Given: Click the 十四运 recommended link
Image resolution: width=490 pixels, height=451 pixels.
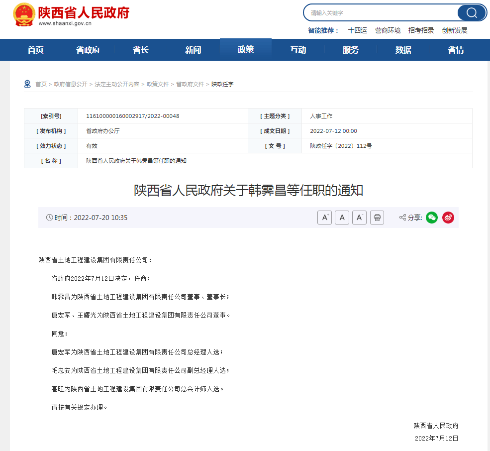Looking at the screenshot, I should (x=358, y=30).
